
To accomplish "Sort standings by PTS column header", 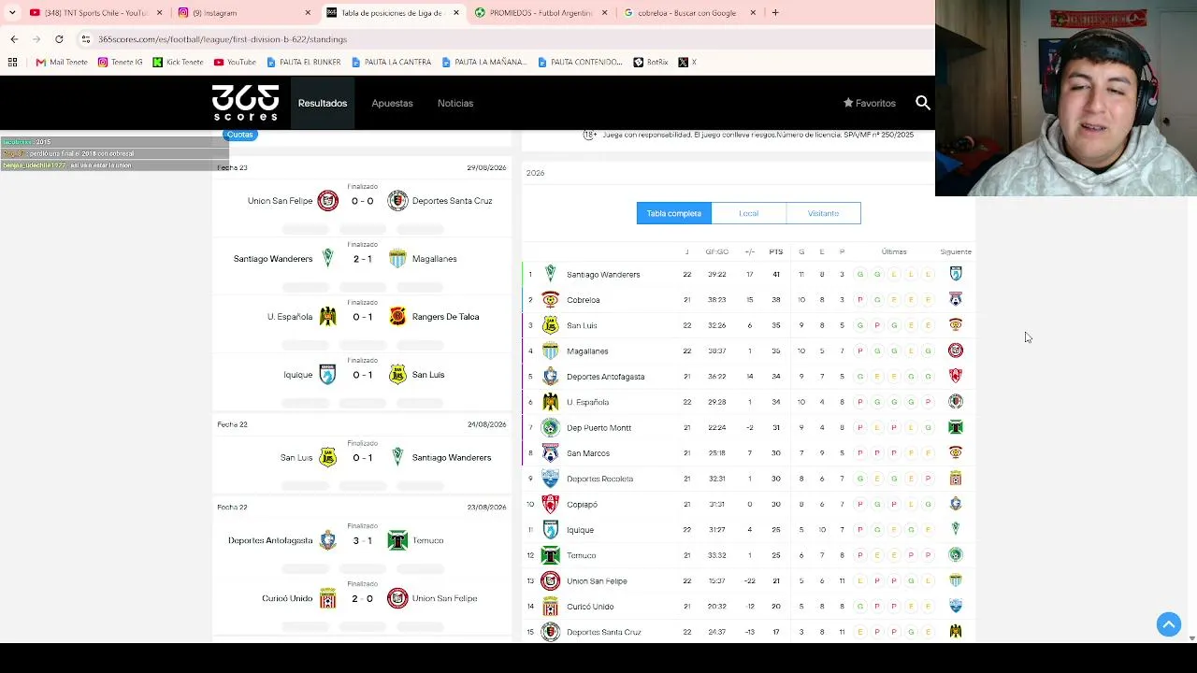I will (x=776, y=251).
